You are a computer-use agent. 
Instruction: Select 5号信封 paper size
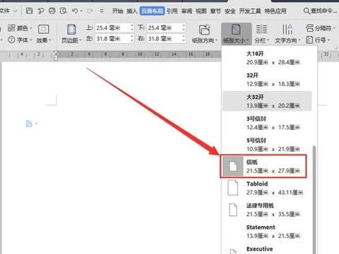click(267, 145)
